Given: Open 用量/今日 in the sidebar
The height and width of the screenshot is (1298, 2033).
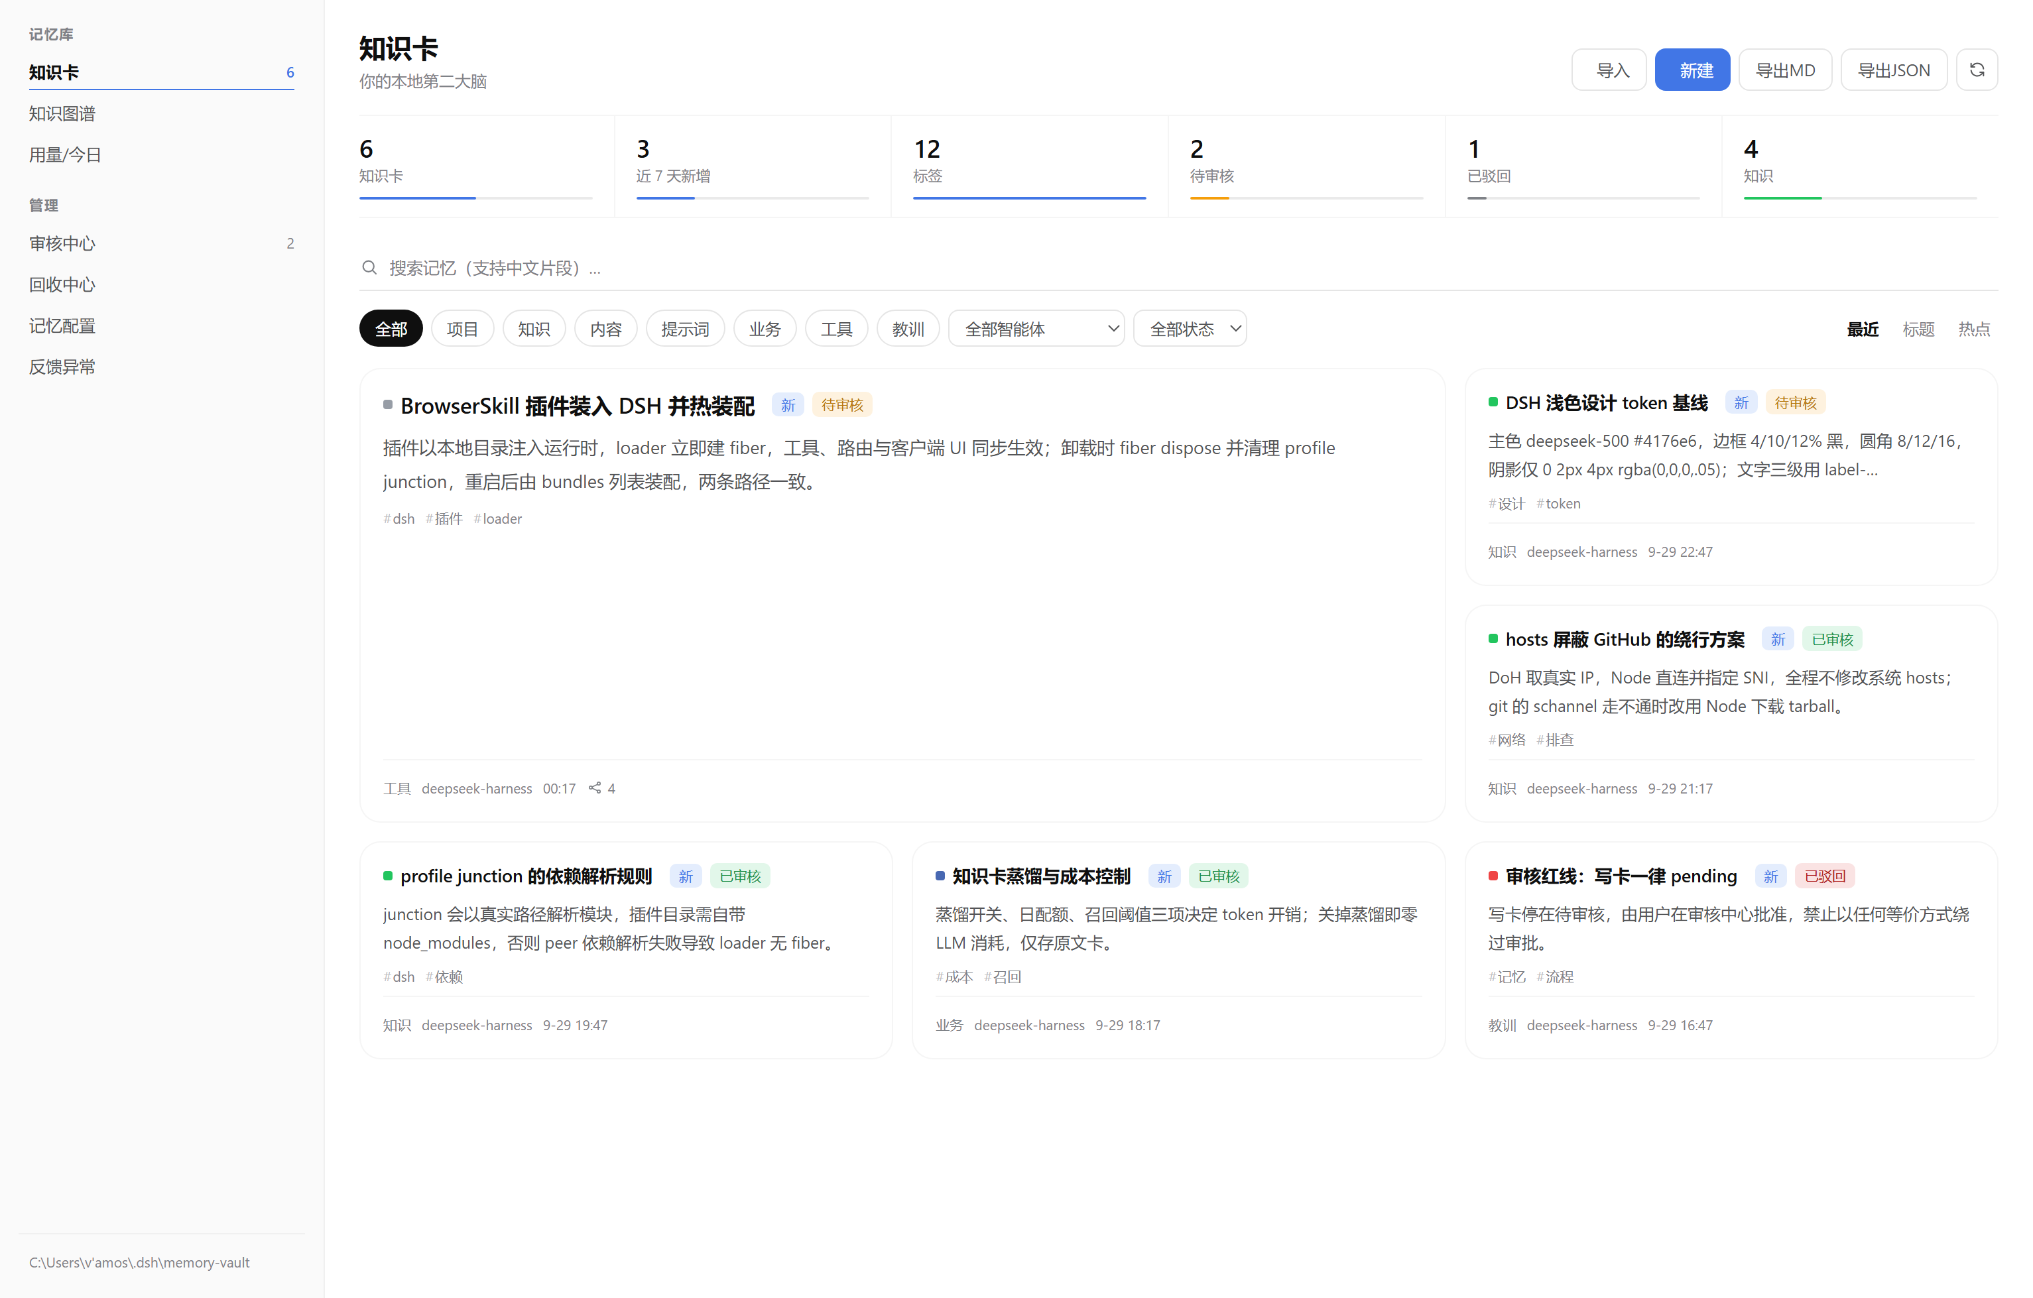Looking at the screenshot, I should point(161,154).
